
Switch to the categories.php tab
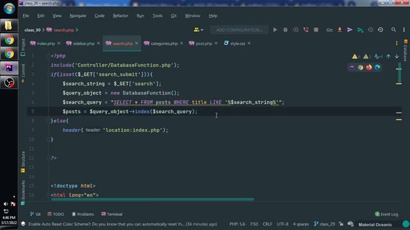tap(161, 43)
